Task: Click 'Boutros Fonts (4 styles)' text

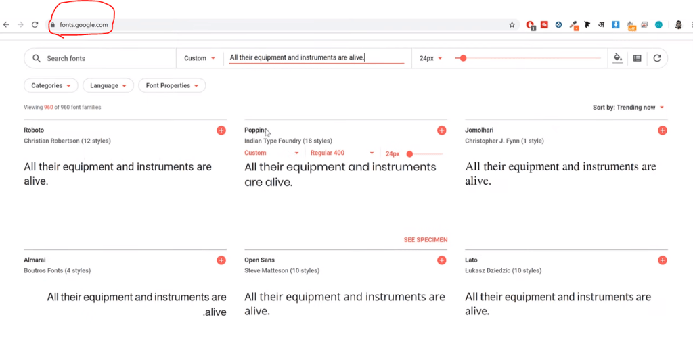Action: coord(57,271)
